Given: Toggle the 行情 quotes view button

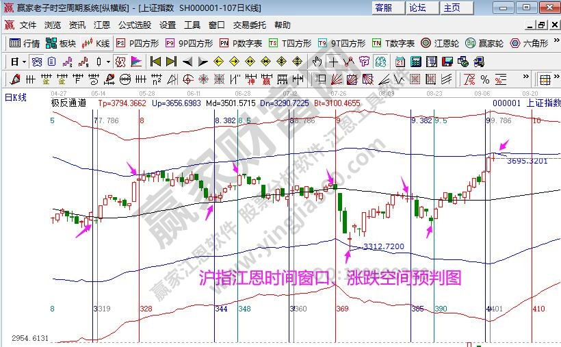Looking at the screenshot, I should (25, 43).
